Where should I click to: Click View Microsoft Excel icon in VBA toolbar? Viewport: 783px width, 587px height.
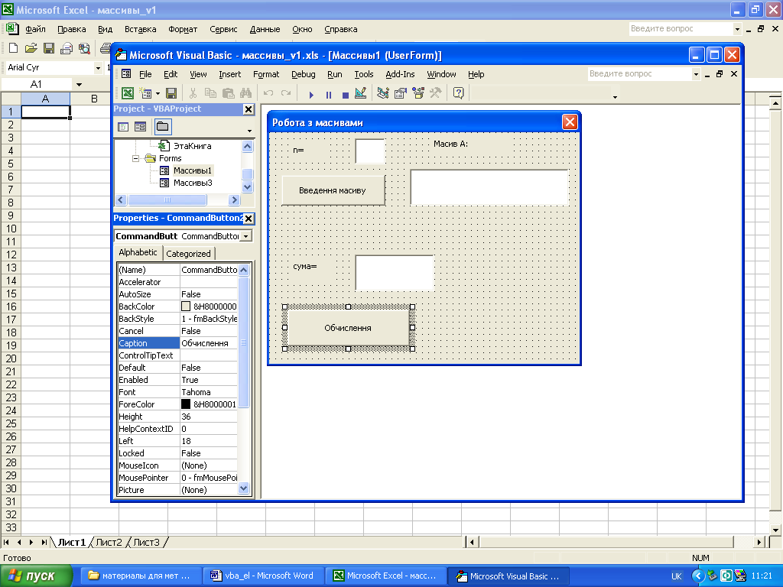tap(128, 92)
